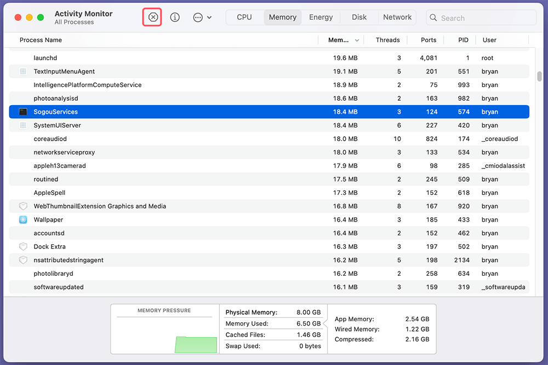Open the Energy view

click(x=321, y=17)
